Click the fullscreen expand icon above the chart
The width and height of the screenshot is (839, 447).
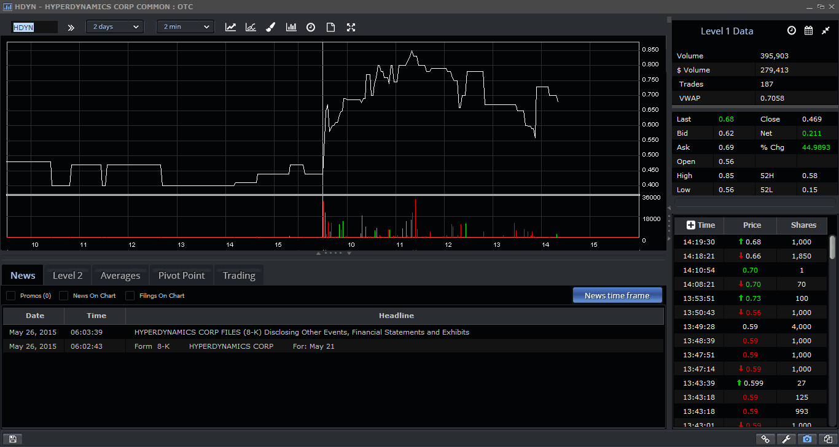pyautogui.click(x=351, y=27)
